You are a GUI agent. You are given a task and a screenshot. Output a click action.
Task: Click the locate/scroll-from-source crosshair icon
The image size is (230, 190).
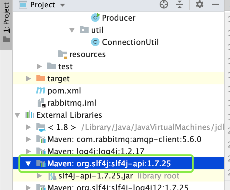pyautogui.click(x=164, y=5)
